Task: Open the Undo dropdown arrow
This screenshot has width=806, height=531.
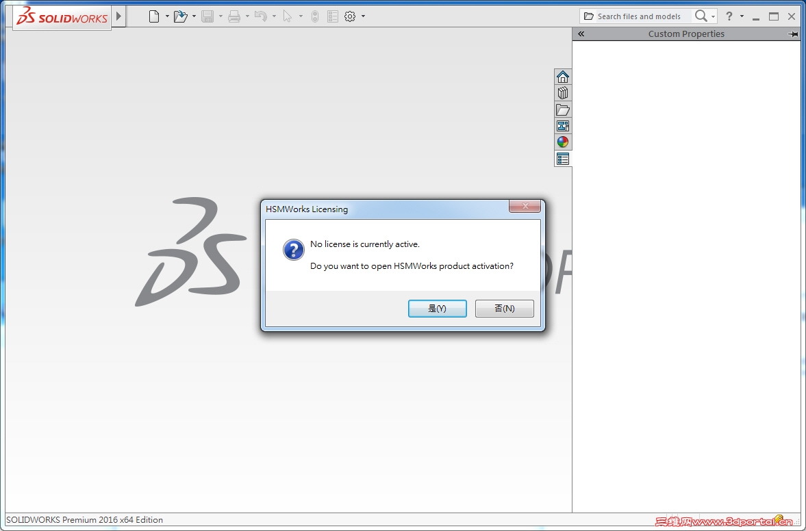Action: point(274,16)
